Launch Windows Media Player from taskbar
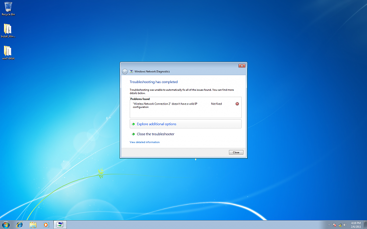Screen dimensions: 367x229 46,225
